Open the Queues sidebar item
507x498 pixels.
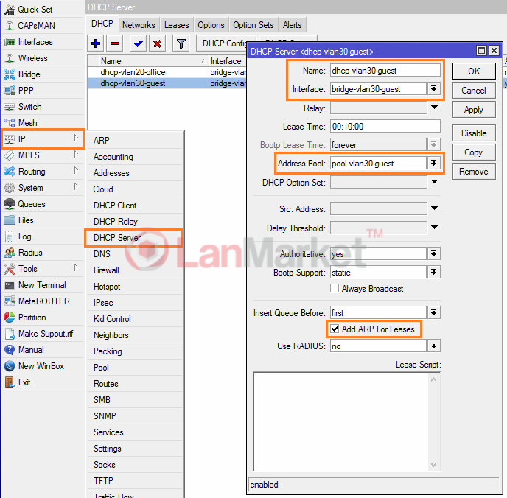click(31, 204)
